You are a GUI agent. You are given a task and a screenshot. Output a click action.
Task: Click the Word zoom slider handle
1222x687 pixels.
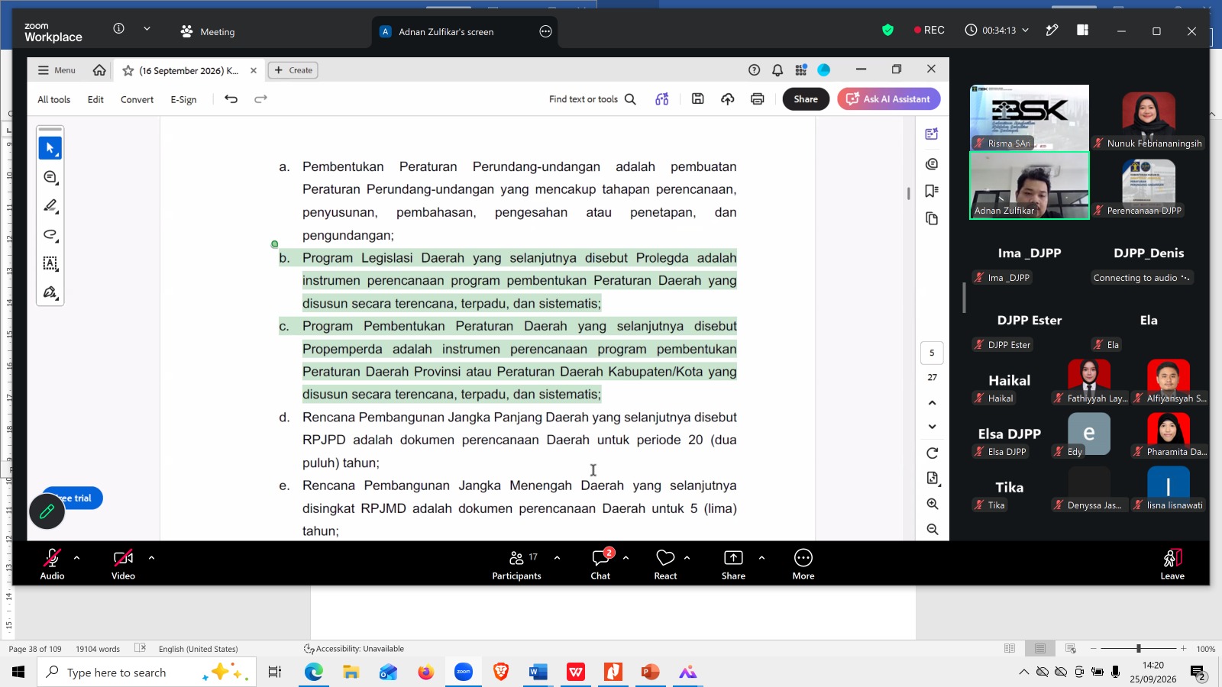(1138, 649)
